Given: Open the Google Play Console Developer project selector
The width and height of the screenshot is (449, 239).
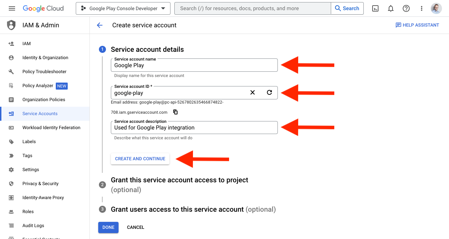Looking at the screenshot, I should (x=123, y=8).
